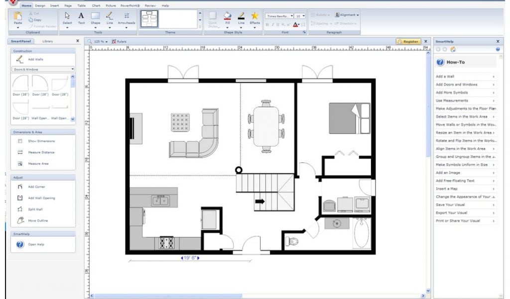Toggle the Rulers option off
Image resolution: width=510 pixels, height=299 pixels.
119,41
